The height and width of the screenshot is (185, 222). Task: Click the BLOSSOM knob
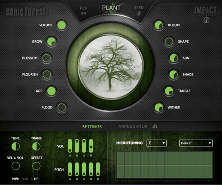click(x=47, y=58)
